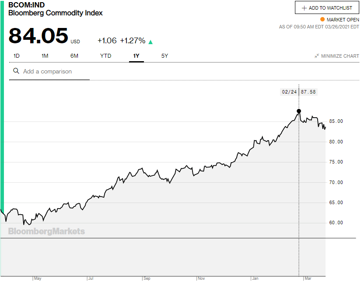Show the 6M chart range

(x=74, y=56)
